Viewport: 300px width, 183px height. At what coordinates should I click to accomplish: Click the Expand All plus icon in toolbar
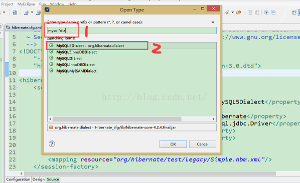point(266,12)
